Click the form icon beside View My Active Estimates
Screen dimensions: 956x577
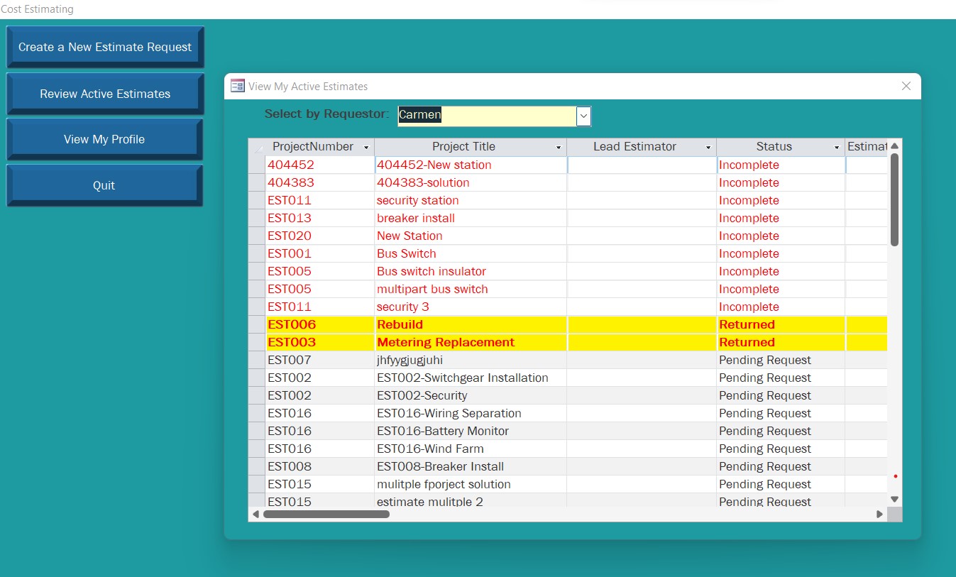tap(238, 86)
